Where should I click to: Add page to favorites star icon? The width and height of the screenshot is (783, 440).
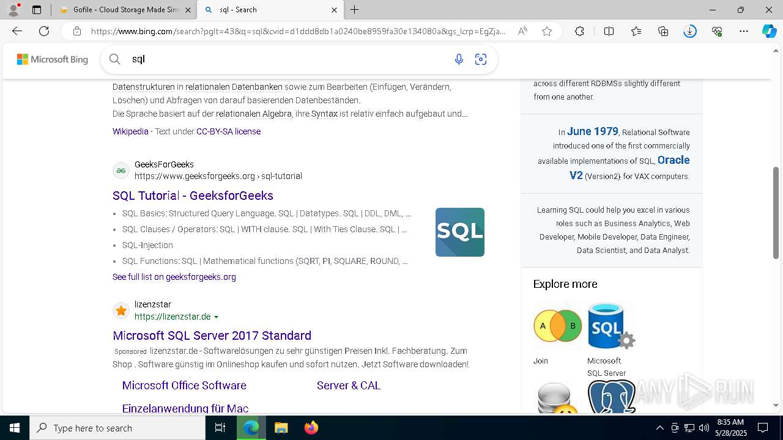[x=547, y=31]
